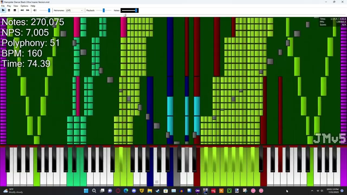This screenshot has height=195, width=347.
Task: Open the purple OM app in the taskbar
Action: coord(197,191)
